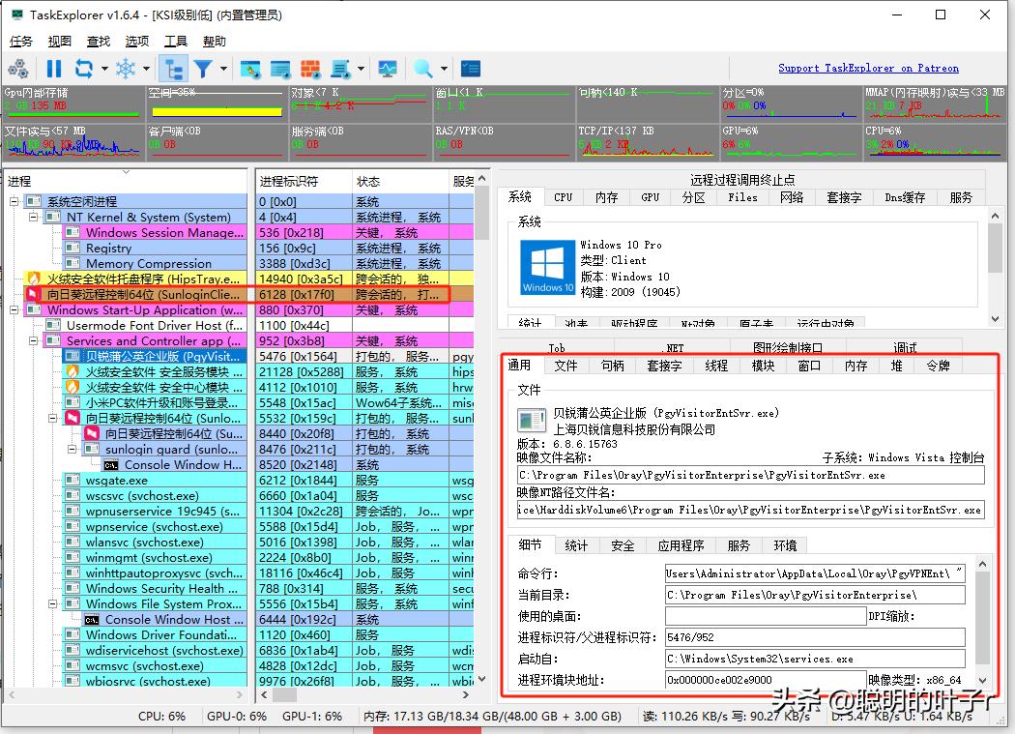Collapse the Services and Controller app node
Screen dimensions: 1015x734
pyautogui.click(x=32, y=342)
